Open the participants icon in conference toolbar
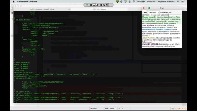The width and height of the screenshot is (197, 111). click(x=101, y=5)
